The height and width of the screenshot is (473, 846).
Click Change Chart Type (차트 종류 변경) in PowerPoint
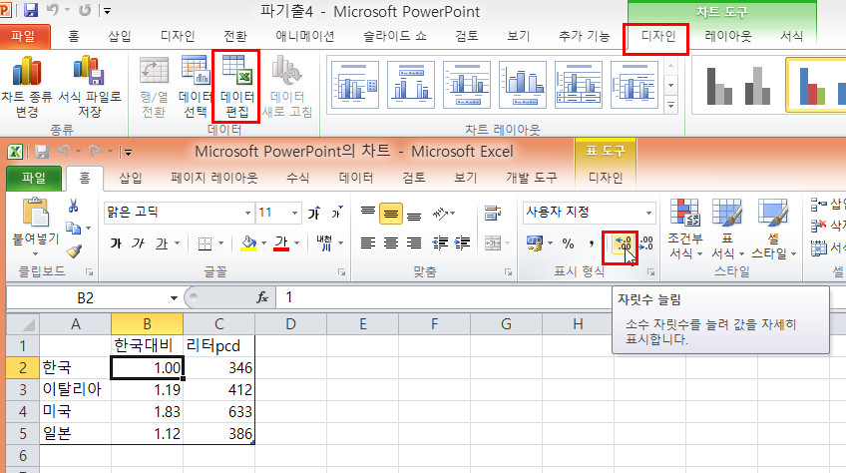pos(26,87)
